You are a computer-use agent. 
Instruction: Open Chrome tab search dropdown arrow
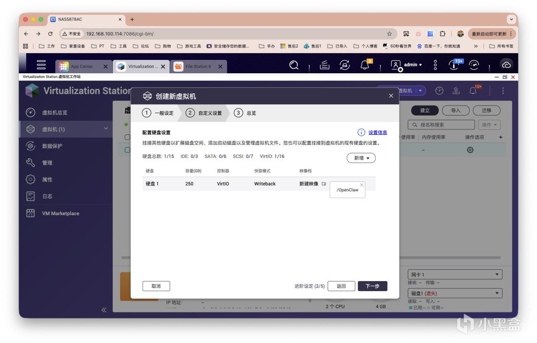pos(511,19)
